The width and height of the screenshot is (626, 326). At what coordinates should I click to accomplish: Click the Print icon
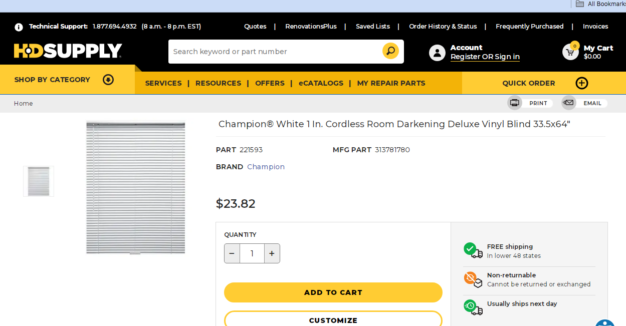(x=514, y=103)
